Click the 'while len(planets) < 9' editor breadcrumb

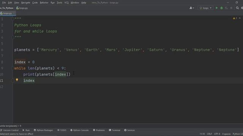(x=11, y=126)
